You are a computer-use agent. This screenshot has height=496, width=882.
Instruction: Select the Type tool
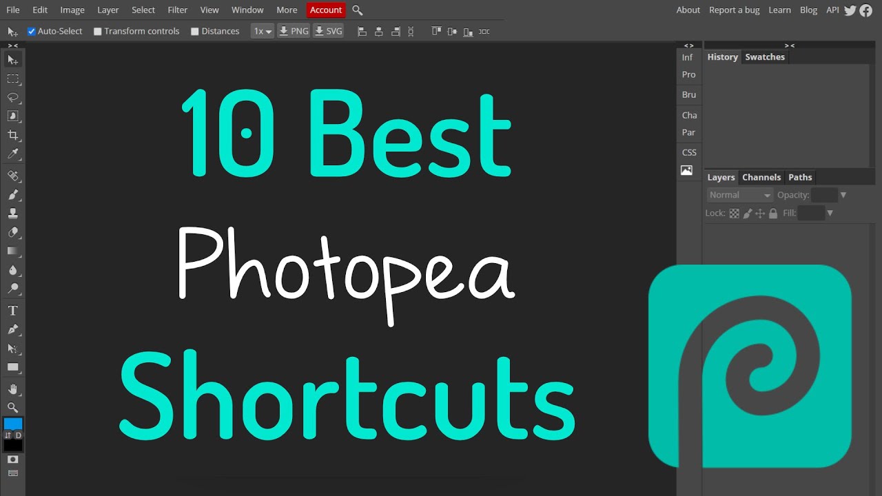[x=12, y=311]
